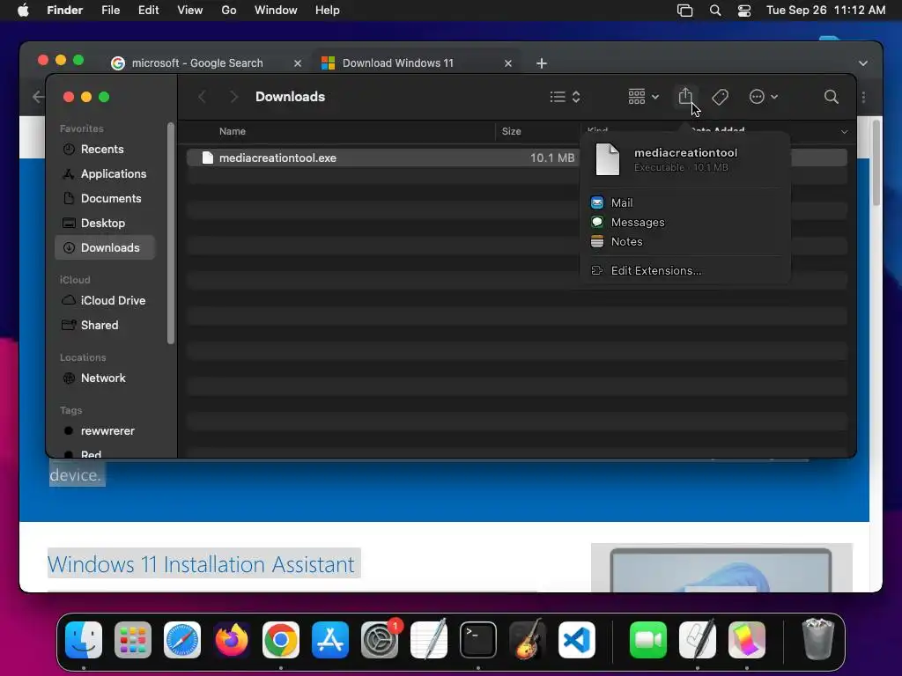This screenshot has height=676, width=902.
Task: Open App Store from the Dock
Action: (x=330, y=640)
